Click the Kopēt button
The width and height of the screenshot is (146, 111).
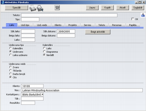point(107,8)
